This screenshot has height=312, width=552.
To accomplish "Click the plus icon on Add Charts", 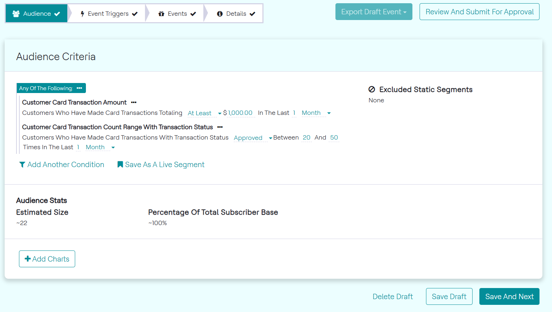I will pyautogui.click(x=28, y=259).
